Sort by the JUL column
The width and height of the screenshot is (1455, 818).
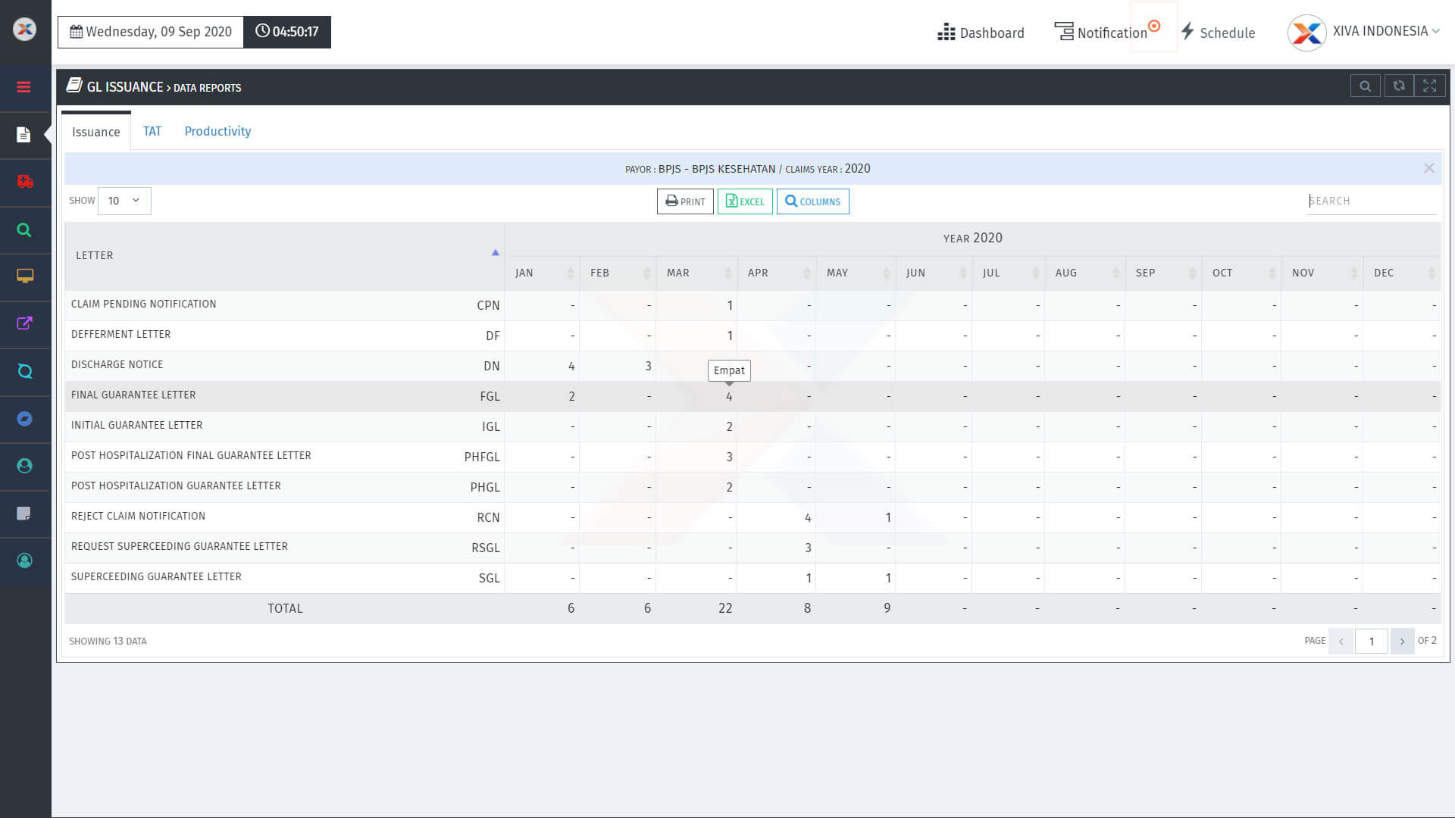[x=1009, y=273]
